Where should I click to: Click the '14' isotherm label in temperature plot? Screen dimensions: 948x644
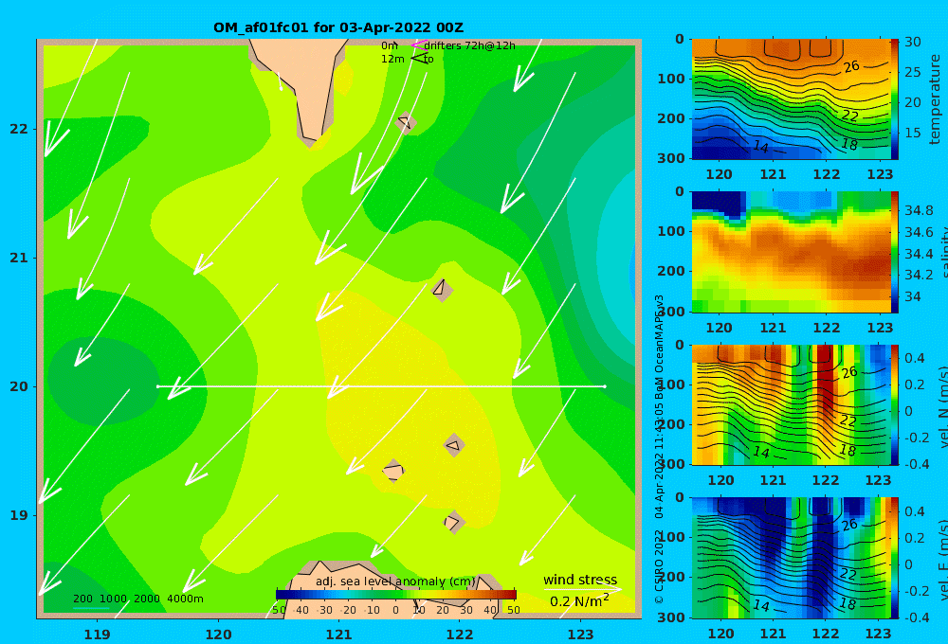[x=760, y=146]
